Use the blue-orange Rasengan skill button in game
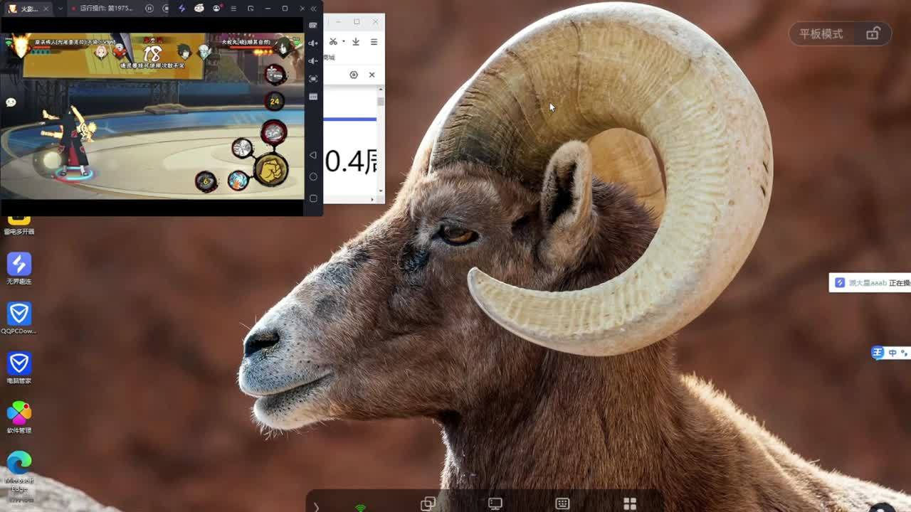The image size is (911, 512). (x=238, y=180)
